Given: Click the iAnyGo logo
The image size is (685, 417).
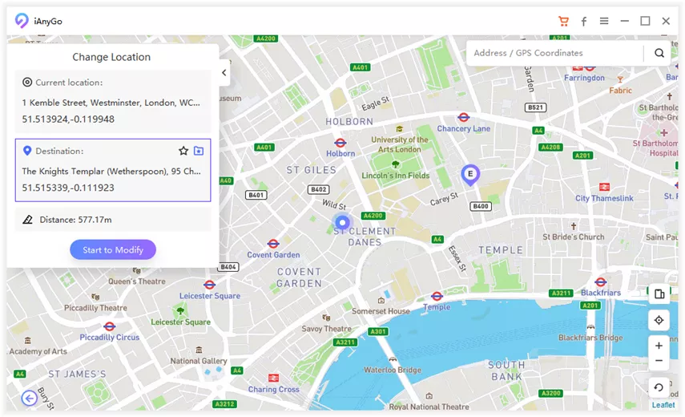Looking at the screenshot, I should coord(22,21).
